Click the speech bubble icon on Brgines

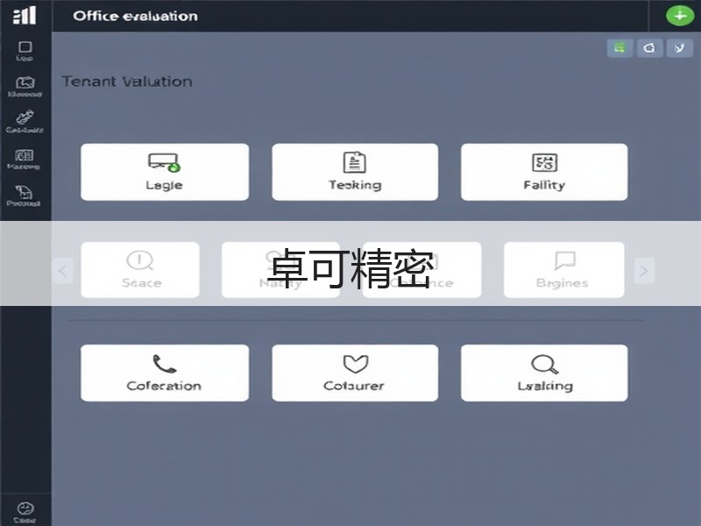tap(564, 260)
